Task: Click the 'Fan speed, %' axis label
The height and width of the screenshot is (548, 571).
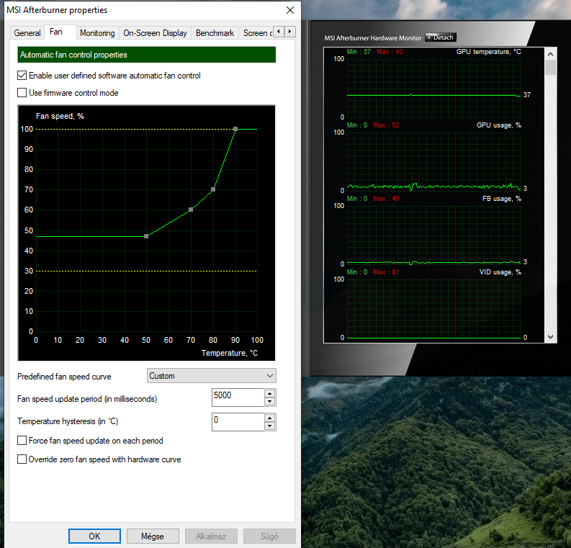Action: tap(60, 116)
